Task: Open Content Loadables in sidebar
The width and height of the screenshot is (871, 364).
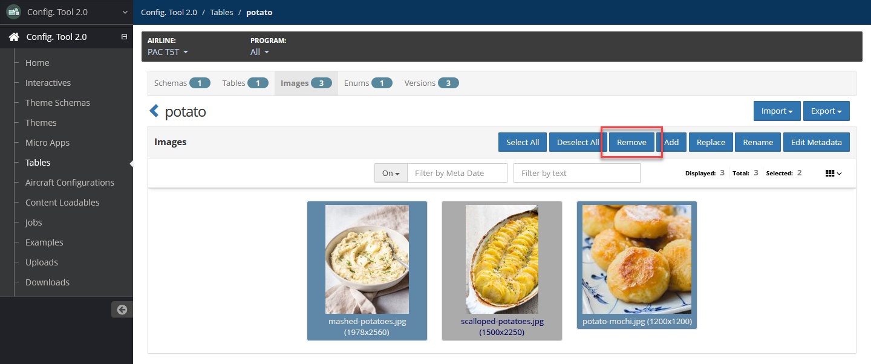Action: point(62,203)
